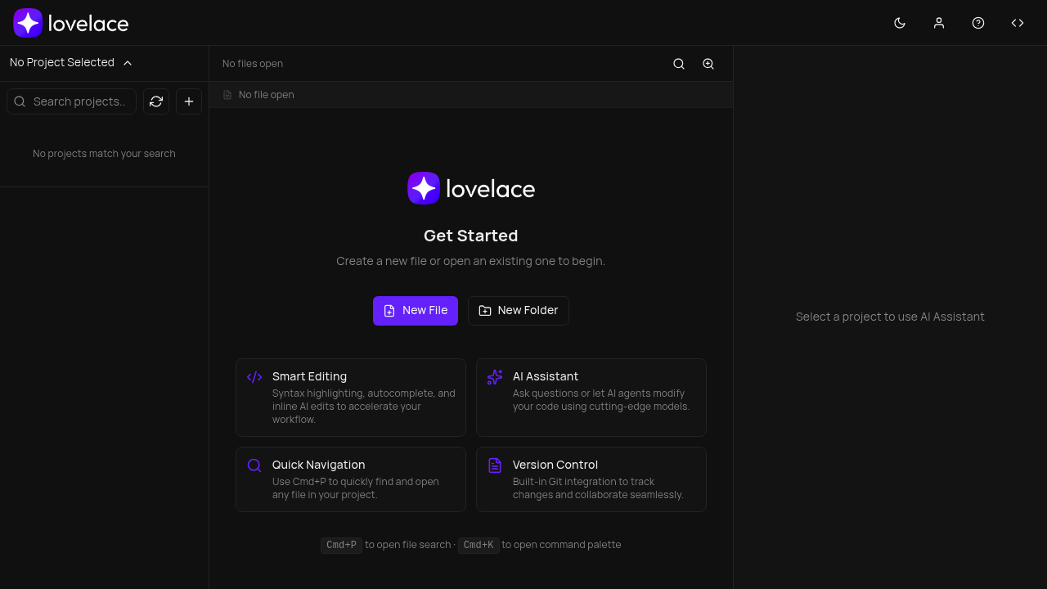Click the lovelace logo icon

(27, 23)
